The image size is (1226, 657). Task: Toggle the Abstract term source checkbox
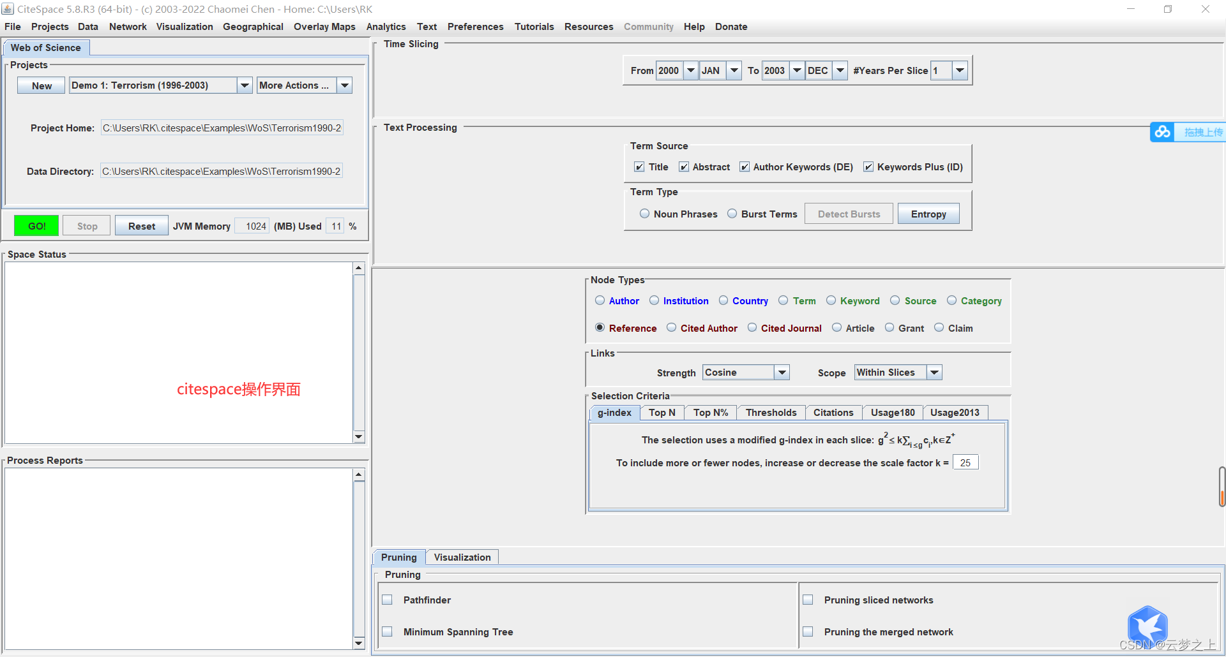point(684,167)
